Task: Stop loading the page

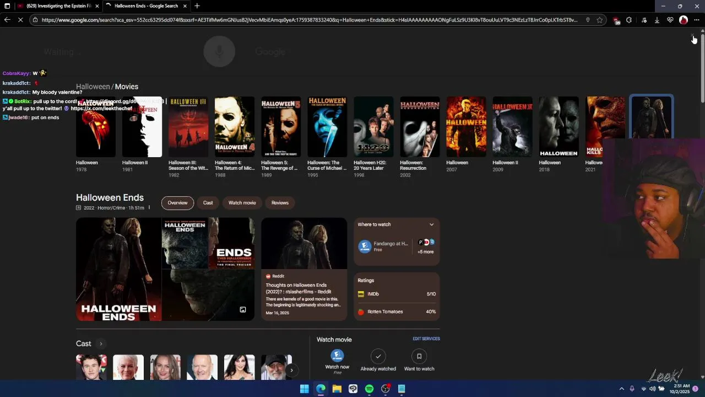Action: point(20,20)
